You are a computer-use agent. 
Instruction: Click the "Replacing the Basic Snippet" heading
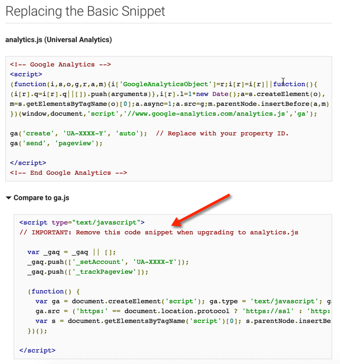tap(86, 11)
